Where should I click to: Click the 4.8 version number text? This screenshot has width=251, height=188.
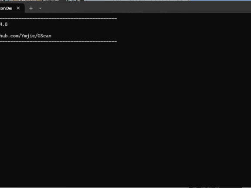4,24
